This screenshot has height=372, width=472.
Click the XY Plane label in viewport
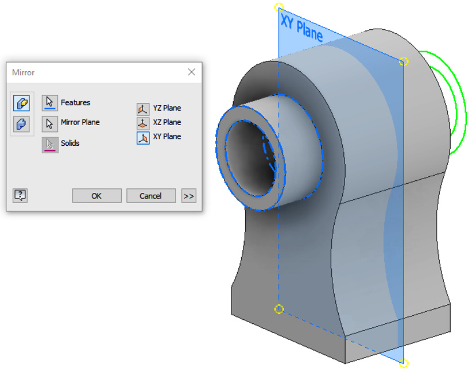coord(301,28)
